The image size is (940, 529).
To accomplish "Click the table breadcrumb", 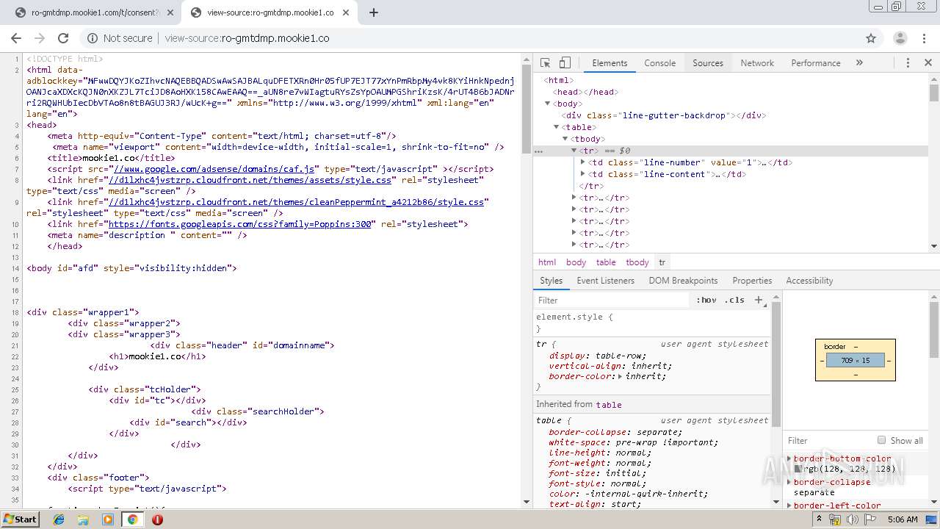I will tap(606, 262).
